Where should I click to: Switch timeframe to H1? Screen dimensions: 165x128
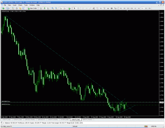135,8
